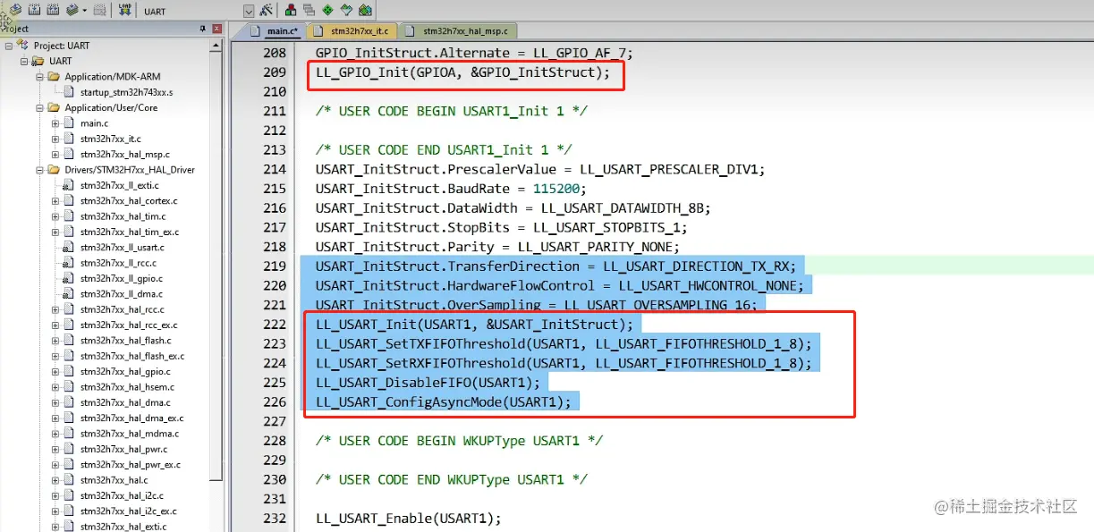Select stm32h7xx_hal_tim_ex.c file

(130, 232)
